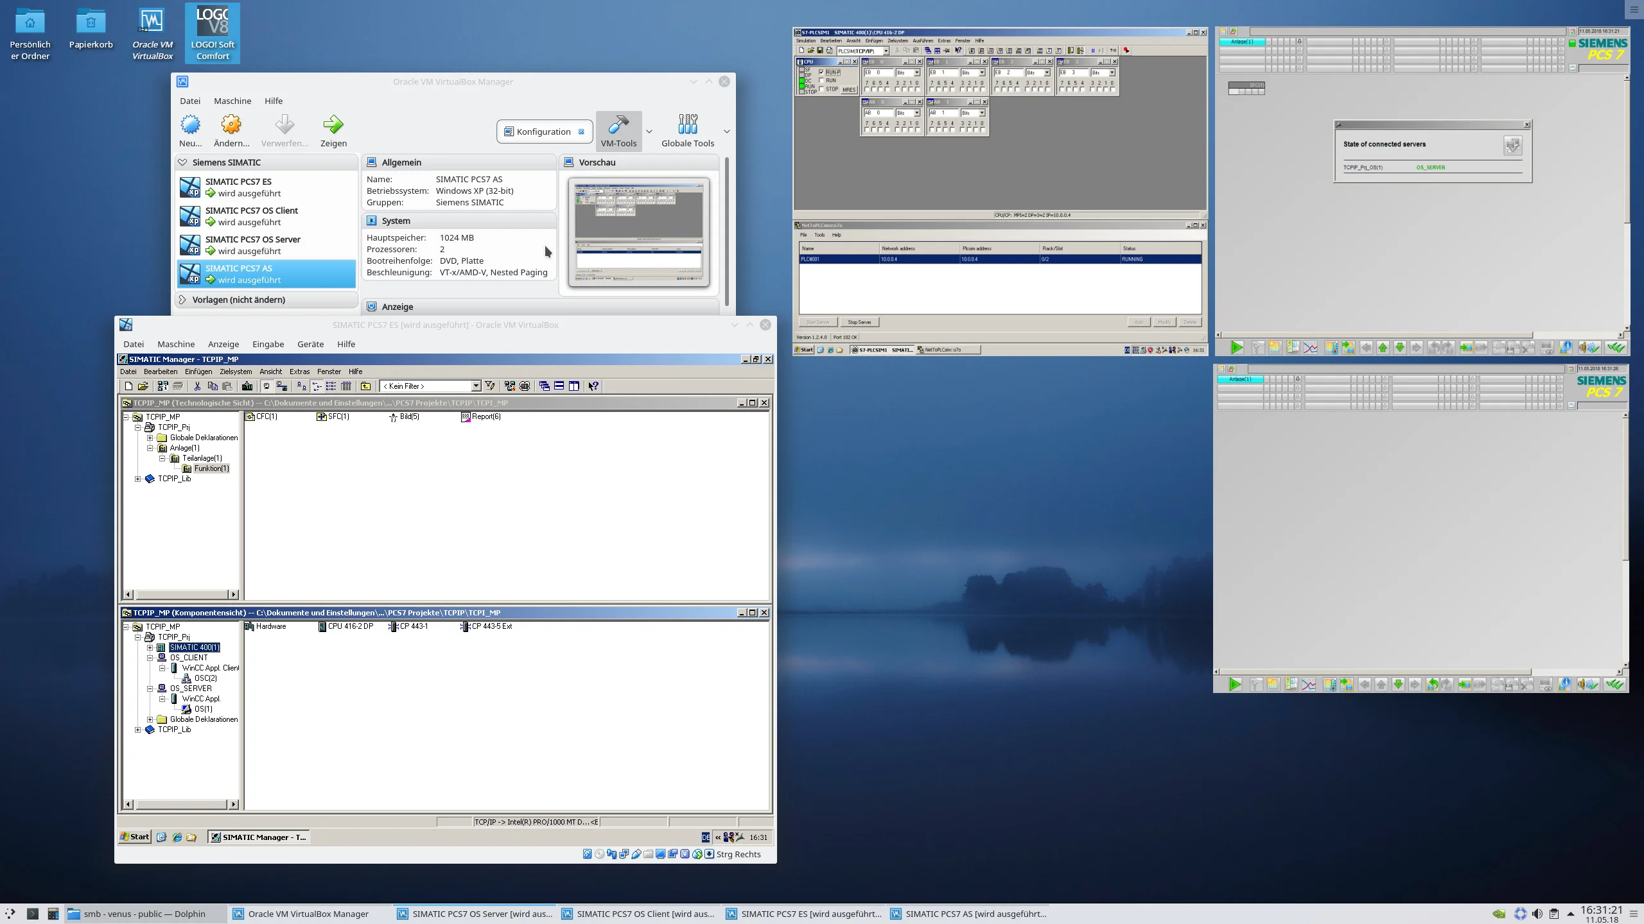The height and width of the screenshot is (924, 1644).
Task: Click the Download to PLC icon in SIMATIC Manager
Action: (247, 386)
